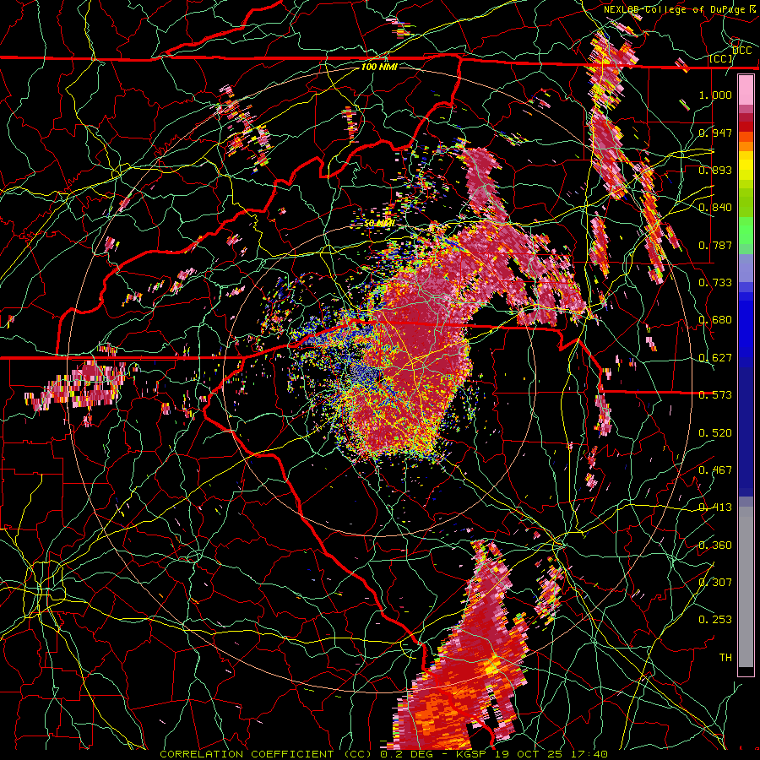The height and width of the screenshot is (760, 760).
Task: Click the 0.360 scale value
Action: [715, 546]
